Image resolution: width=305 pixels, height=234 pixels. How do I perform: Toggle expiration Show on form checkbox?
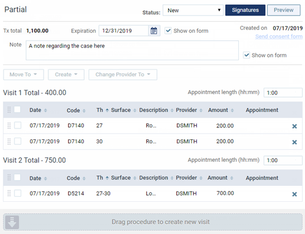[168, 30]
